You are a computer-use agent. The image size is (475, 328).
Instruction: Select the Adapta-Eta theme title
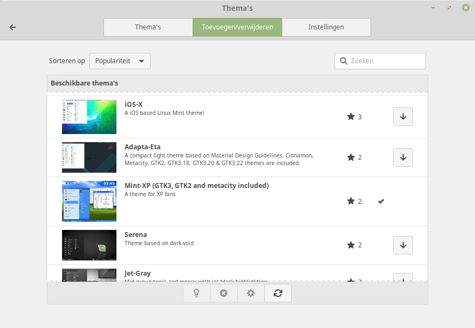pos(143,147)
